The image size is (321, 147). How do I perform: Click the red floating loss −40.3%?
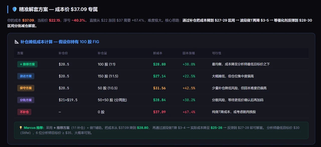[78, 20]
